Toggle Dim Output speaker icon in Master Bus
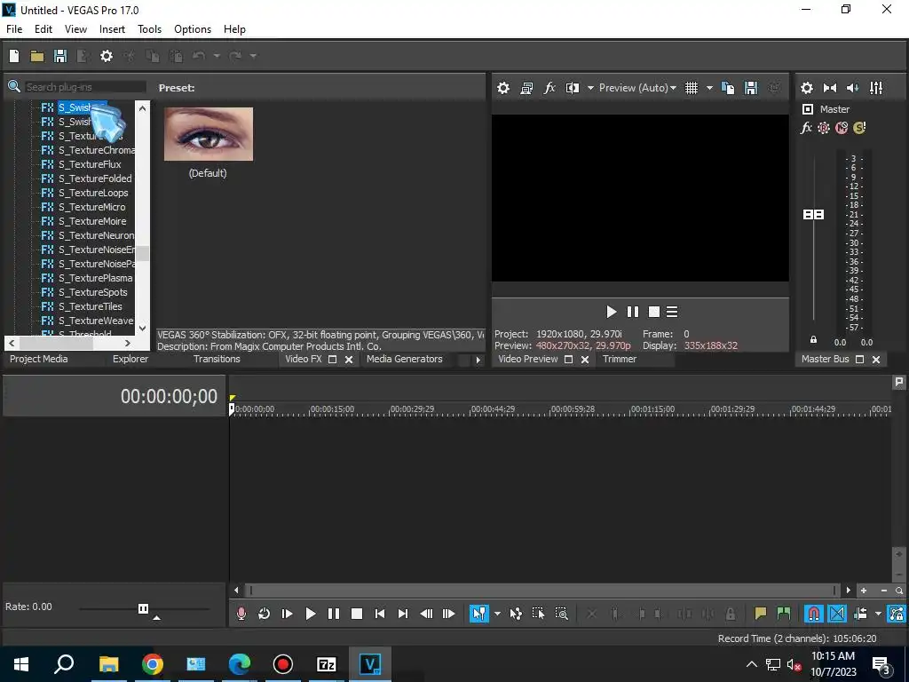The height and width of the screenshot is (682, 909). [x=852, y=88]
